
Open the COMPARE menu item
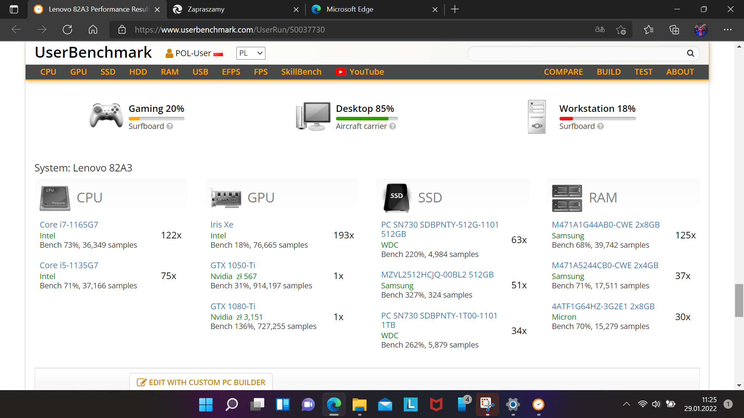[x=563, y=72]
